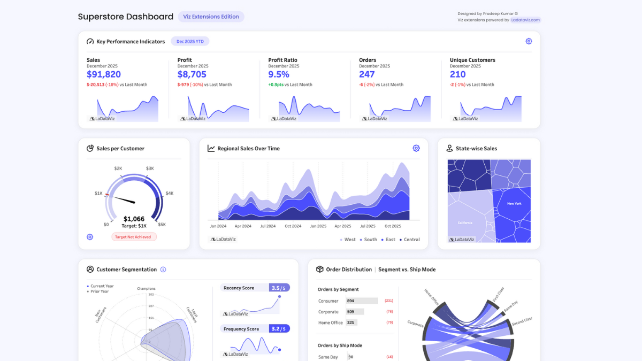Click the box icon beside Order Distribution
This screenshot has height=361, width=642.
320,270
